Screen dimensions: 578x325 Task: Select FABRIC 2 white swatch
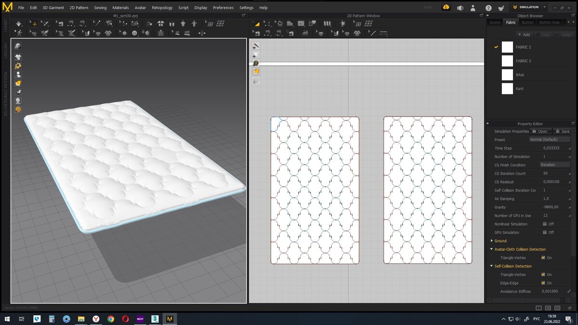pos(507,47)
